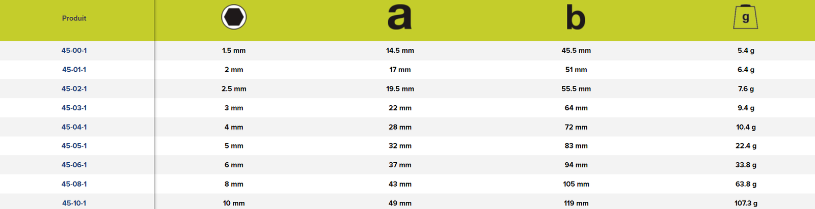Click the large 'b' dimension icon

pos(576,17)
